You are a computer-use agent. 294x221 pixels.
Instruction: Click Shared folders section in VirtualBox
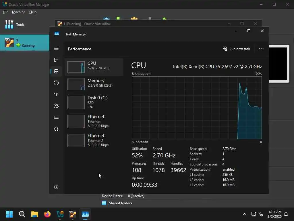(x=120, y=203)
